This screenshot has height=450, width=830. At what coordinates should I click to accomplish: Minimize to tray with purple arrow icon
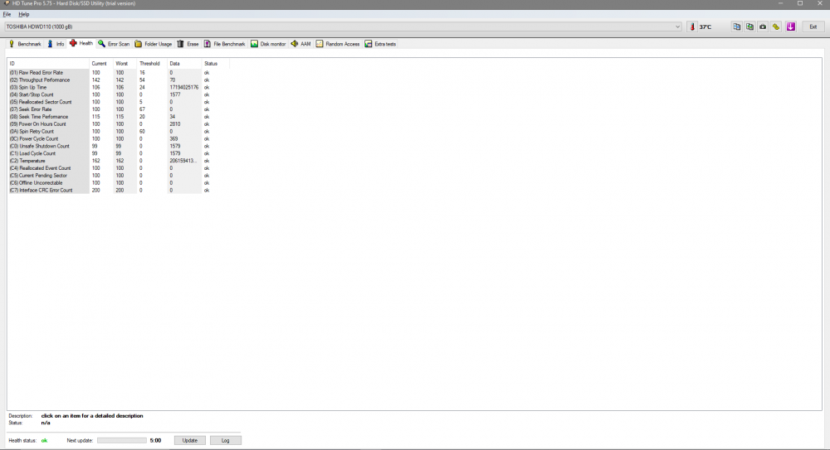(x=791, y=27)
